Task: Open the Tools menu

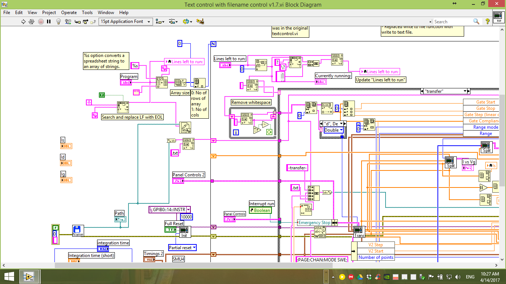Action: 87,12
